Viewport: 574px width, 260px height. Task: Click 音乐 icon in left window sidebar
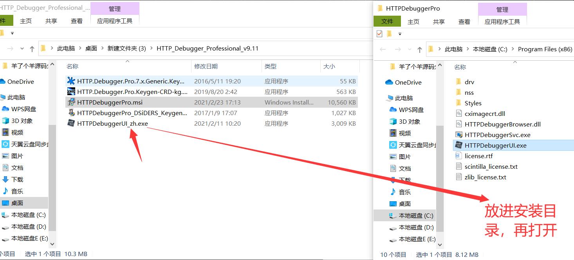point(5,191)
